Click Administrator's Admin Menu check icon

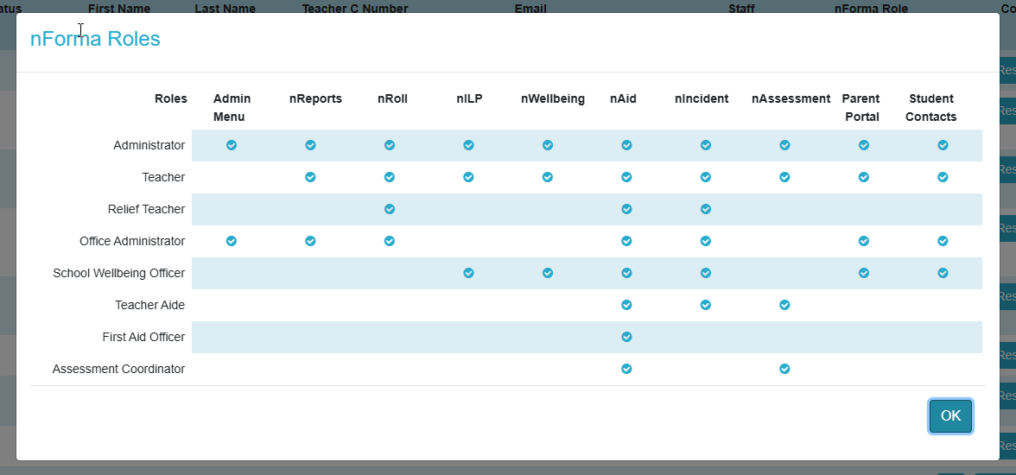[x=232, y=145]
